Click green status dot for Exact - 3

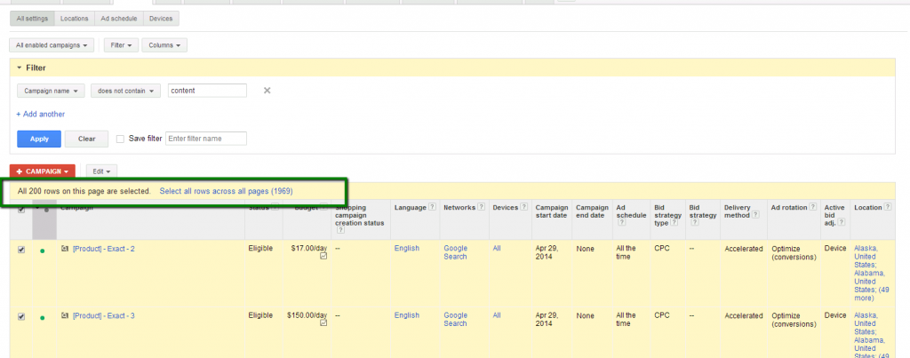tap(42, 316)
